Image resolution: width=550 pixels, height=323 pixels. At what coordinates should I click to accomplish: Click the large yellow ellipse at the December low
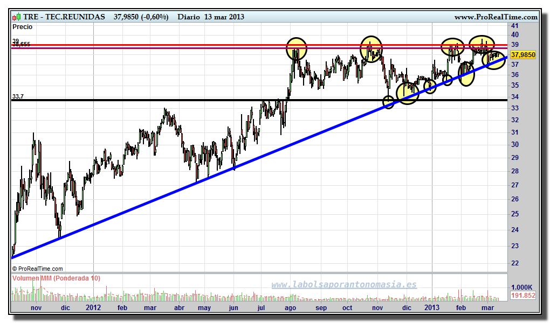[x=407, y=93]
